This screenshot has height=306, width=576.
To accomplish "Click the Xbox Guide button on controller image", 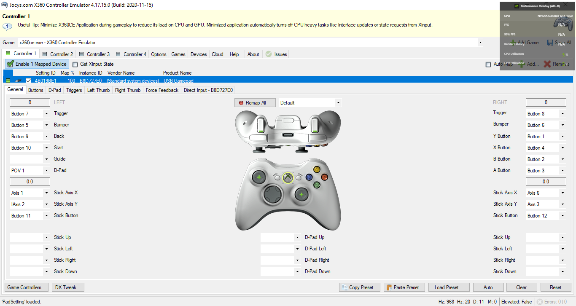I will pyautogui.click(x=288, y=178).
